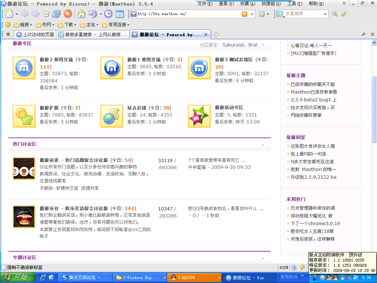Open moderator Sakurasp profile link
Viewport: 377px width, 283px height.
(233, 45)
